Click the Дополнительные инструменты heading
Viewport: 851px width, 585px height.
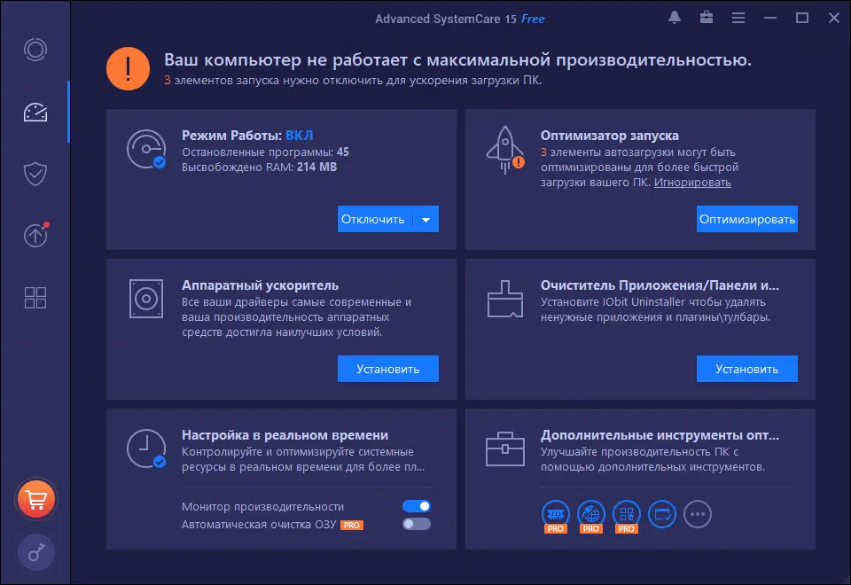pos(660,435)
